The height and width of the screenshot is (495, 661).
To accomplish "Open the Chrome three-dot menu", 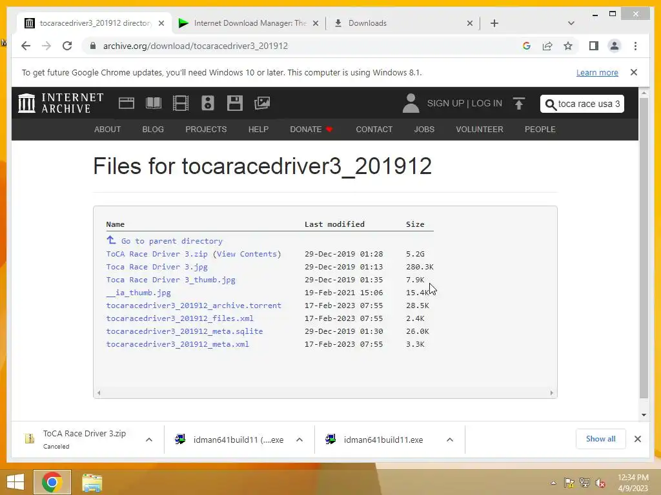I will [x=635, y=46].
